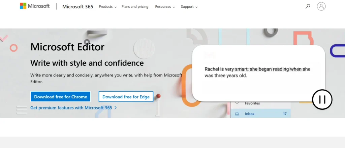Expand the Products menu
345x148 pixels.
(107, 7)
